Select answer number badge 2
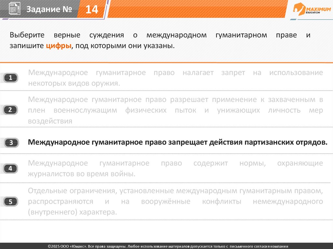333x249 pixels. pyautogui.click(x=10, y=110)
